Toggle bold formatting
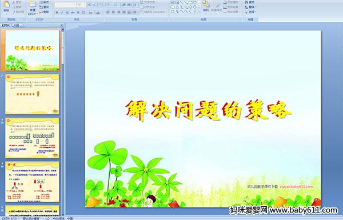343x220 pixels. point(57,13)
